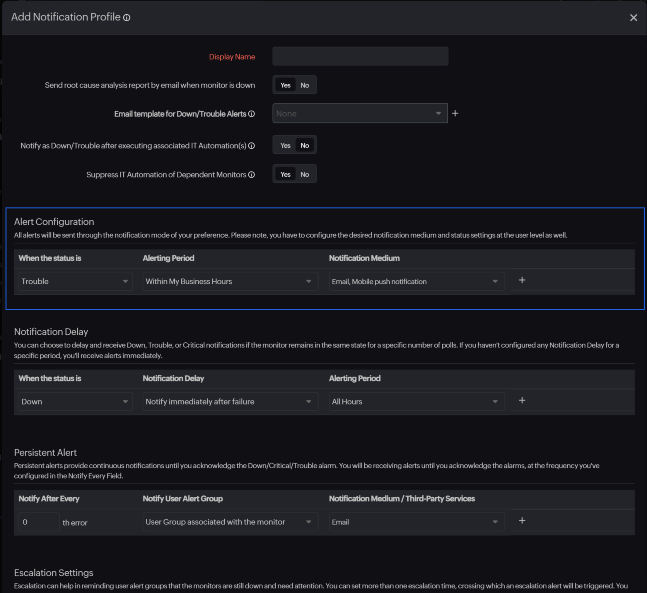Open Email, Mobile push notification dropdown
The image size is (647, 593).
pos(416,281)
